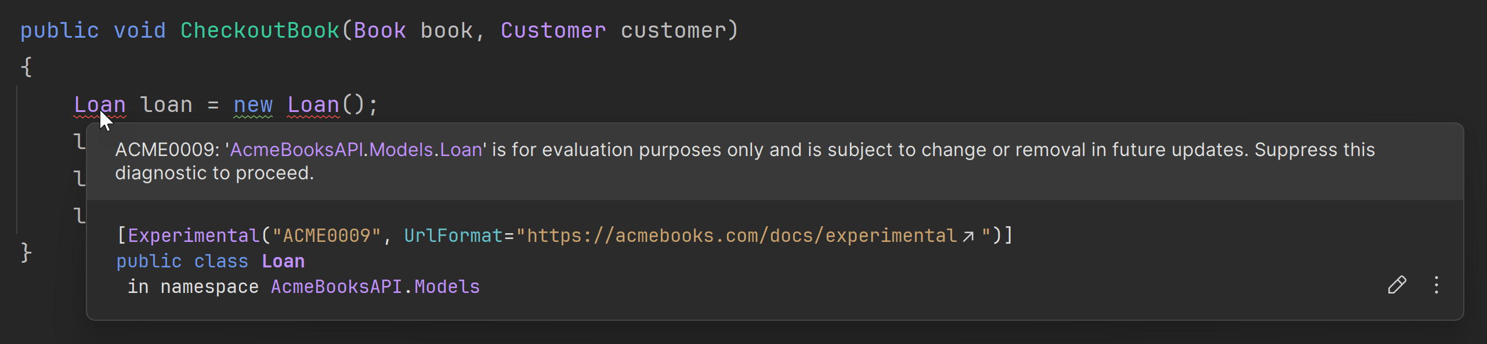Click the 'AcmeBooksAPI.Models.Loan' link in the diagnostic message
Image resolution: width=1487 pixels, height=344 pixels.
pos(356,150)
